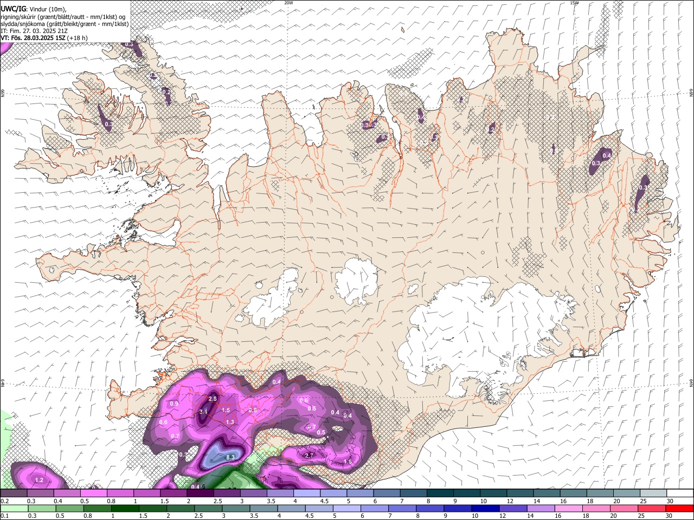Click the 20W longitude label
694x520 pixels.
click(288, 3)
